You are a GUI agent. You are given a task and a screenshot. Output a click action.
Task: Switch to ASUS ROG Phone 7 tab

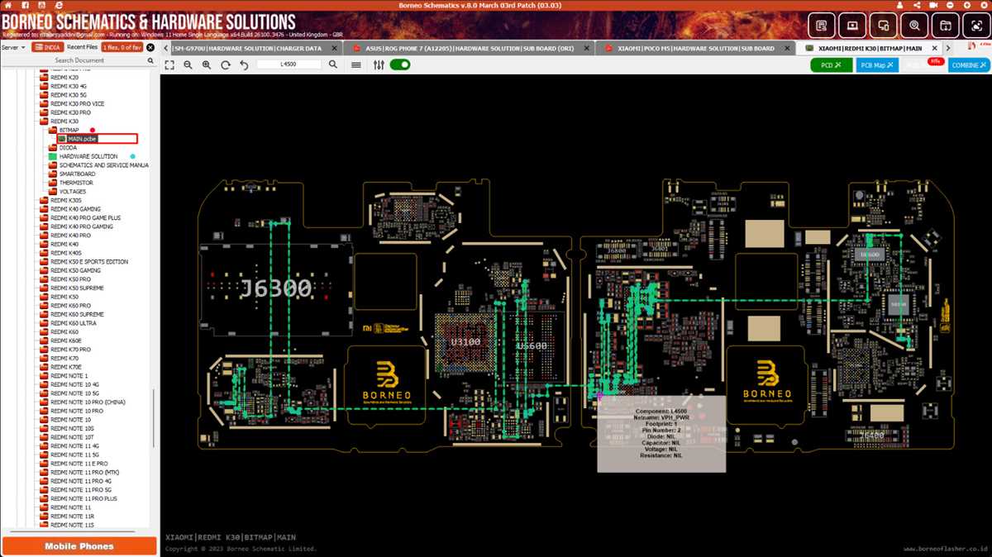[x=468, y=48]
